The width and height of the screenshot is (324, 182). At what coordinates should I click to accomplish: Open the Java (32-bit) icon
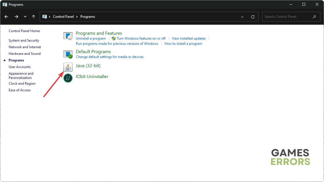pos(68,67)
